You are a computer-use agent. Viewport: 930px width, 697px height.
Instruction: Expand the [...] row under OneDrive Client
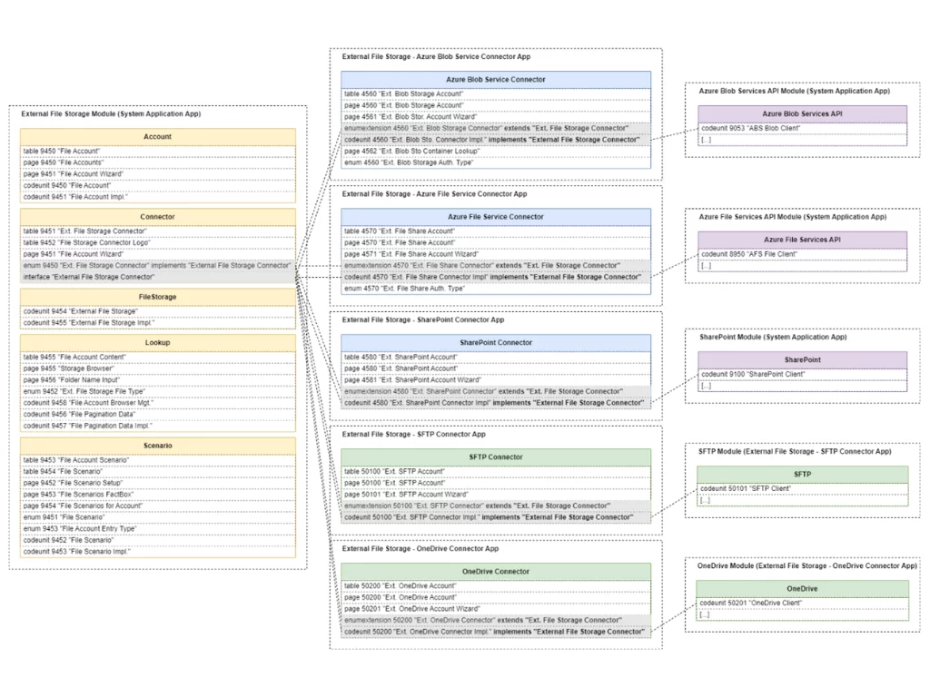pos(802,614)
